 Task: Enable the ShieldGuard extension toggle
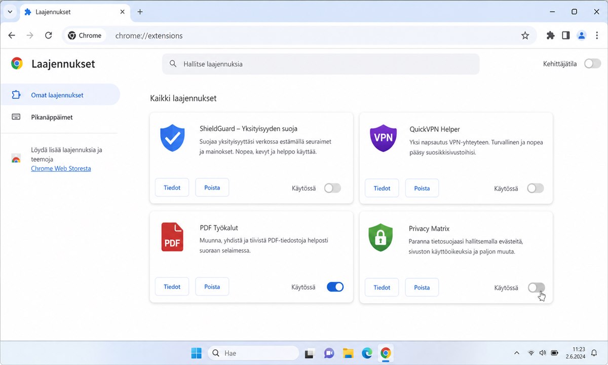pyautogui.click(x=333, y=188)
